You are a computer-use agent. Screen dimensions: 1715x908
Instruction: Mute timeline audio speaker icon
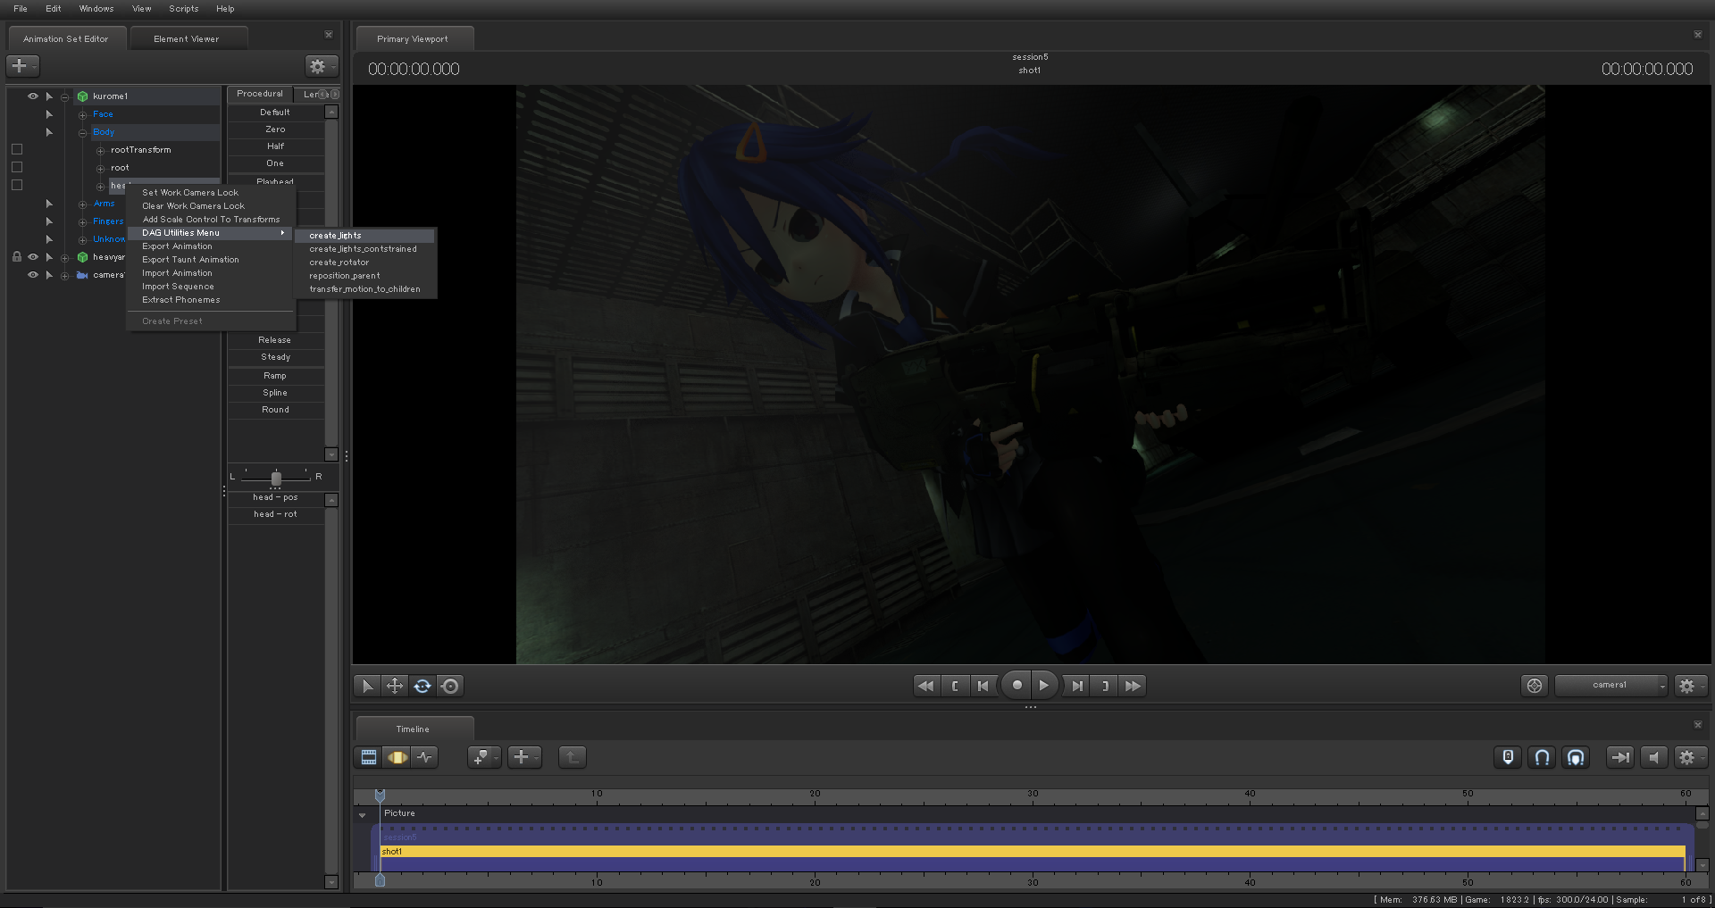click(x=1653, y=757)
